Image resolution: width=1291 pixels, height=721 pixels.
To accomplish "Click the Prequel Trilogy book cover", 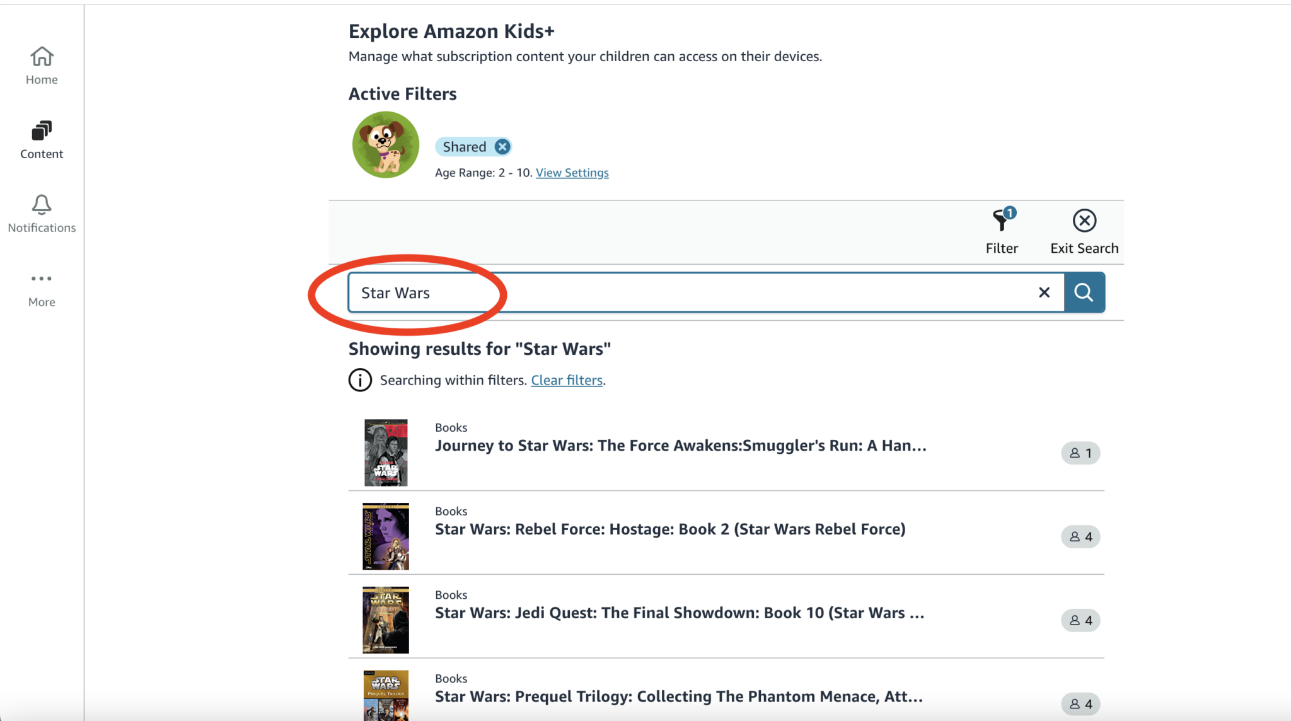I will [x=386, y=696].
